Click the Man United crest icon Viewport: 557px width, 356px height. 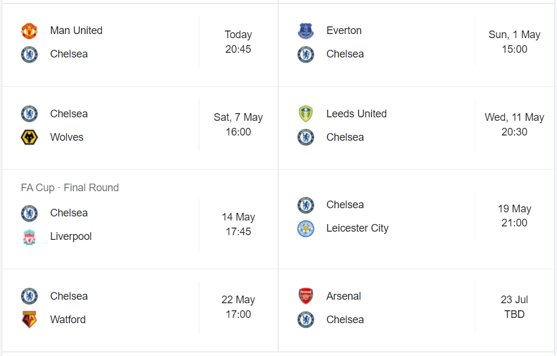tap(29, 31)
